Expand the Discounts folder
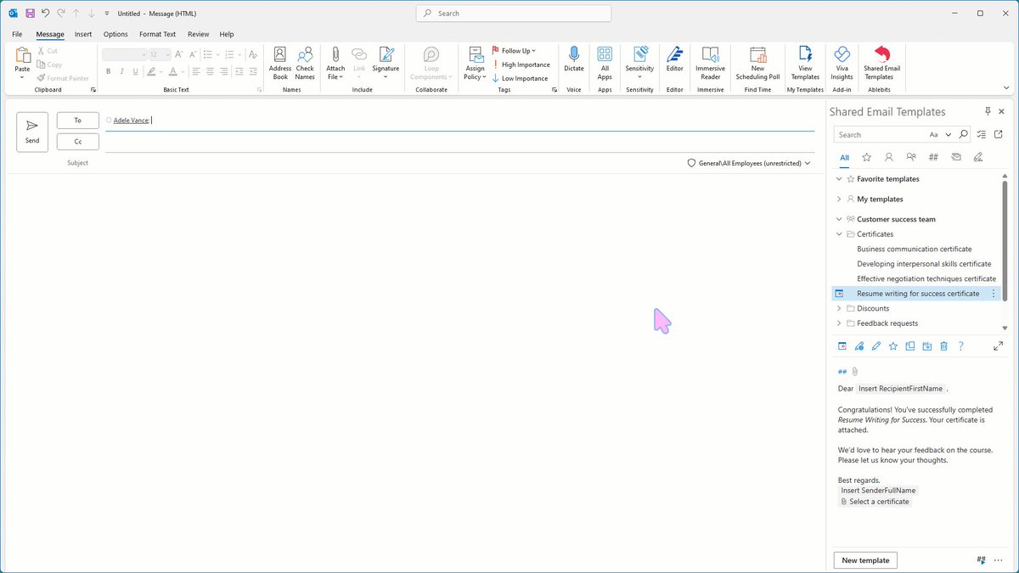 pyautogui.click(x=839, y=308)
